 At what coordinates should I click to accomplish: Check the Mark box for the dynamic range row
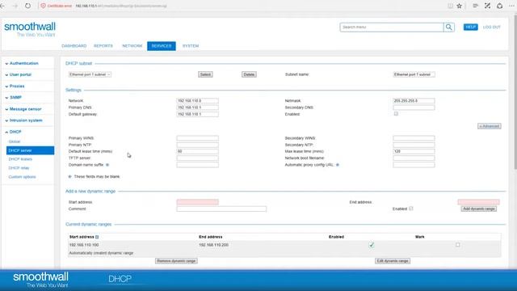[458, 245]
